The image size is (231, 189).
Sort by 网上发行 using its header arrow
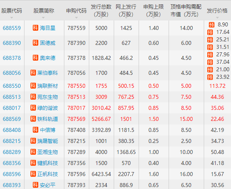pos(126,18)
